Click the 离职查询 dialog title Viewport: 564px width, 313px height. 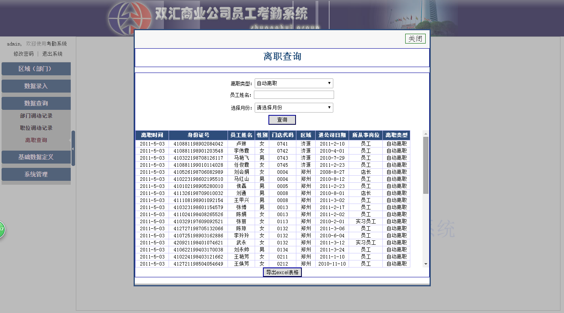(x=282, y=56)
